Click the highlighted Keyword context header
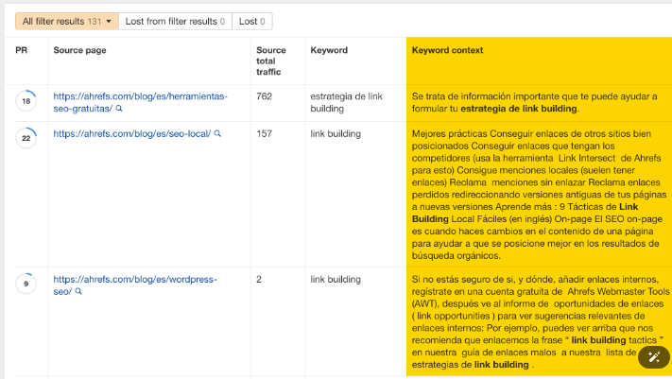 point(447,50)
